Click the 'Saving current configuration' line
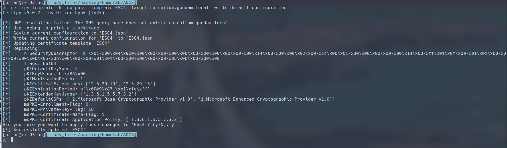This screenshot has width=507, height=148. click(66, 33)
